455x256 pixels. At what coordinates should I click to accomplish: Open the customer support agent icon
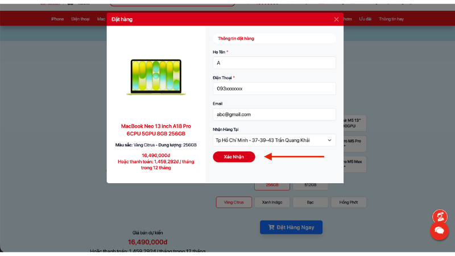point(440,217)
